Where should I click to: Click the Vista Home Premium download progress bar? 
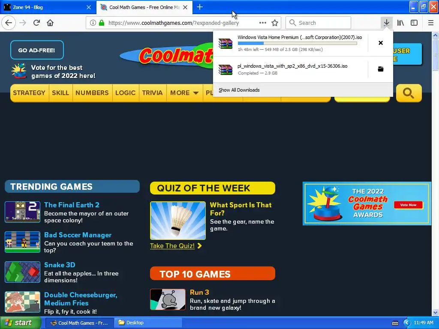(x=298, y=43)
